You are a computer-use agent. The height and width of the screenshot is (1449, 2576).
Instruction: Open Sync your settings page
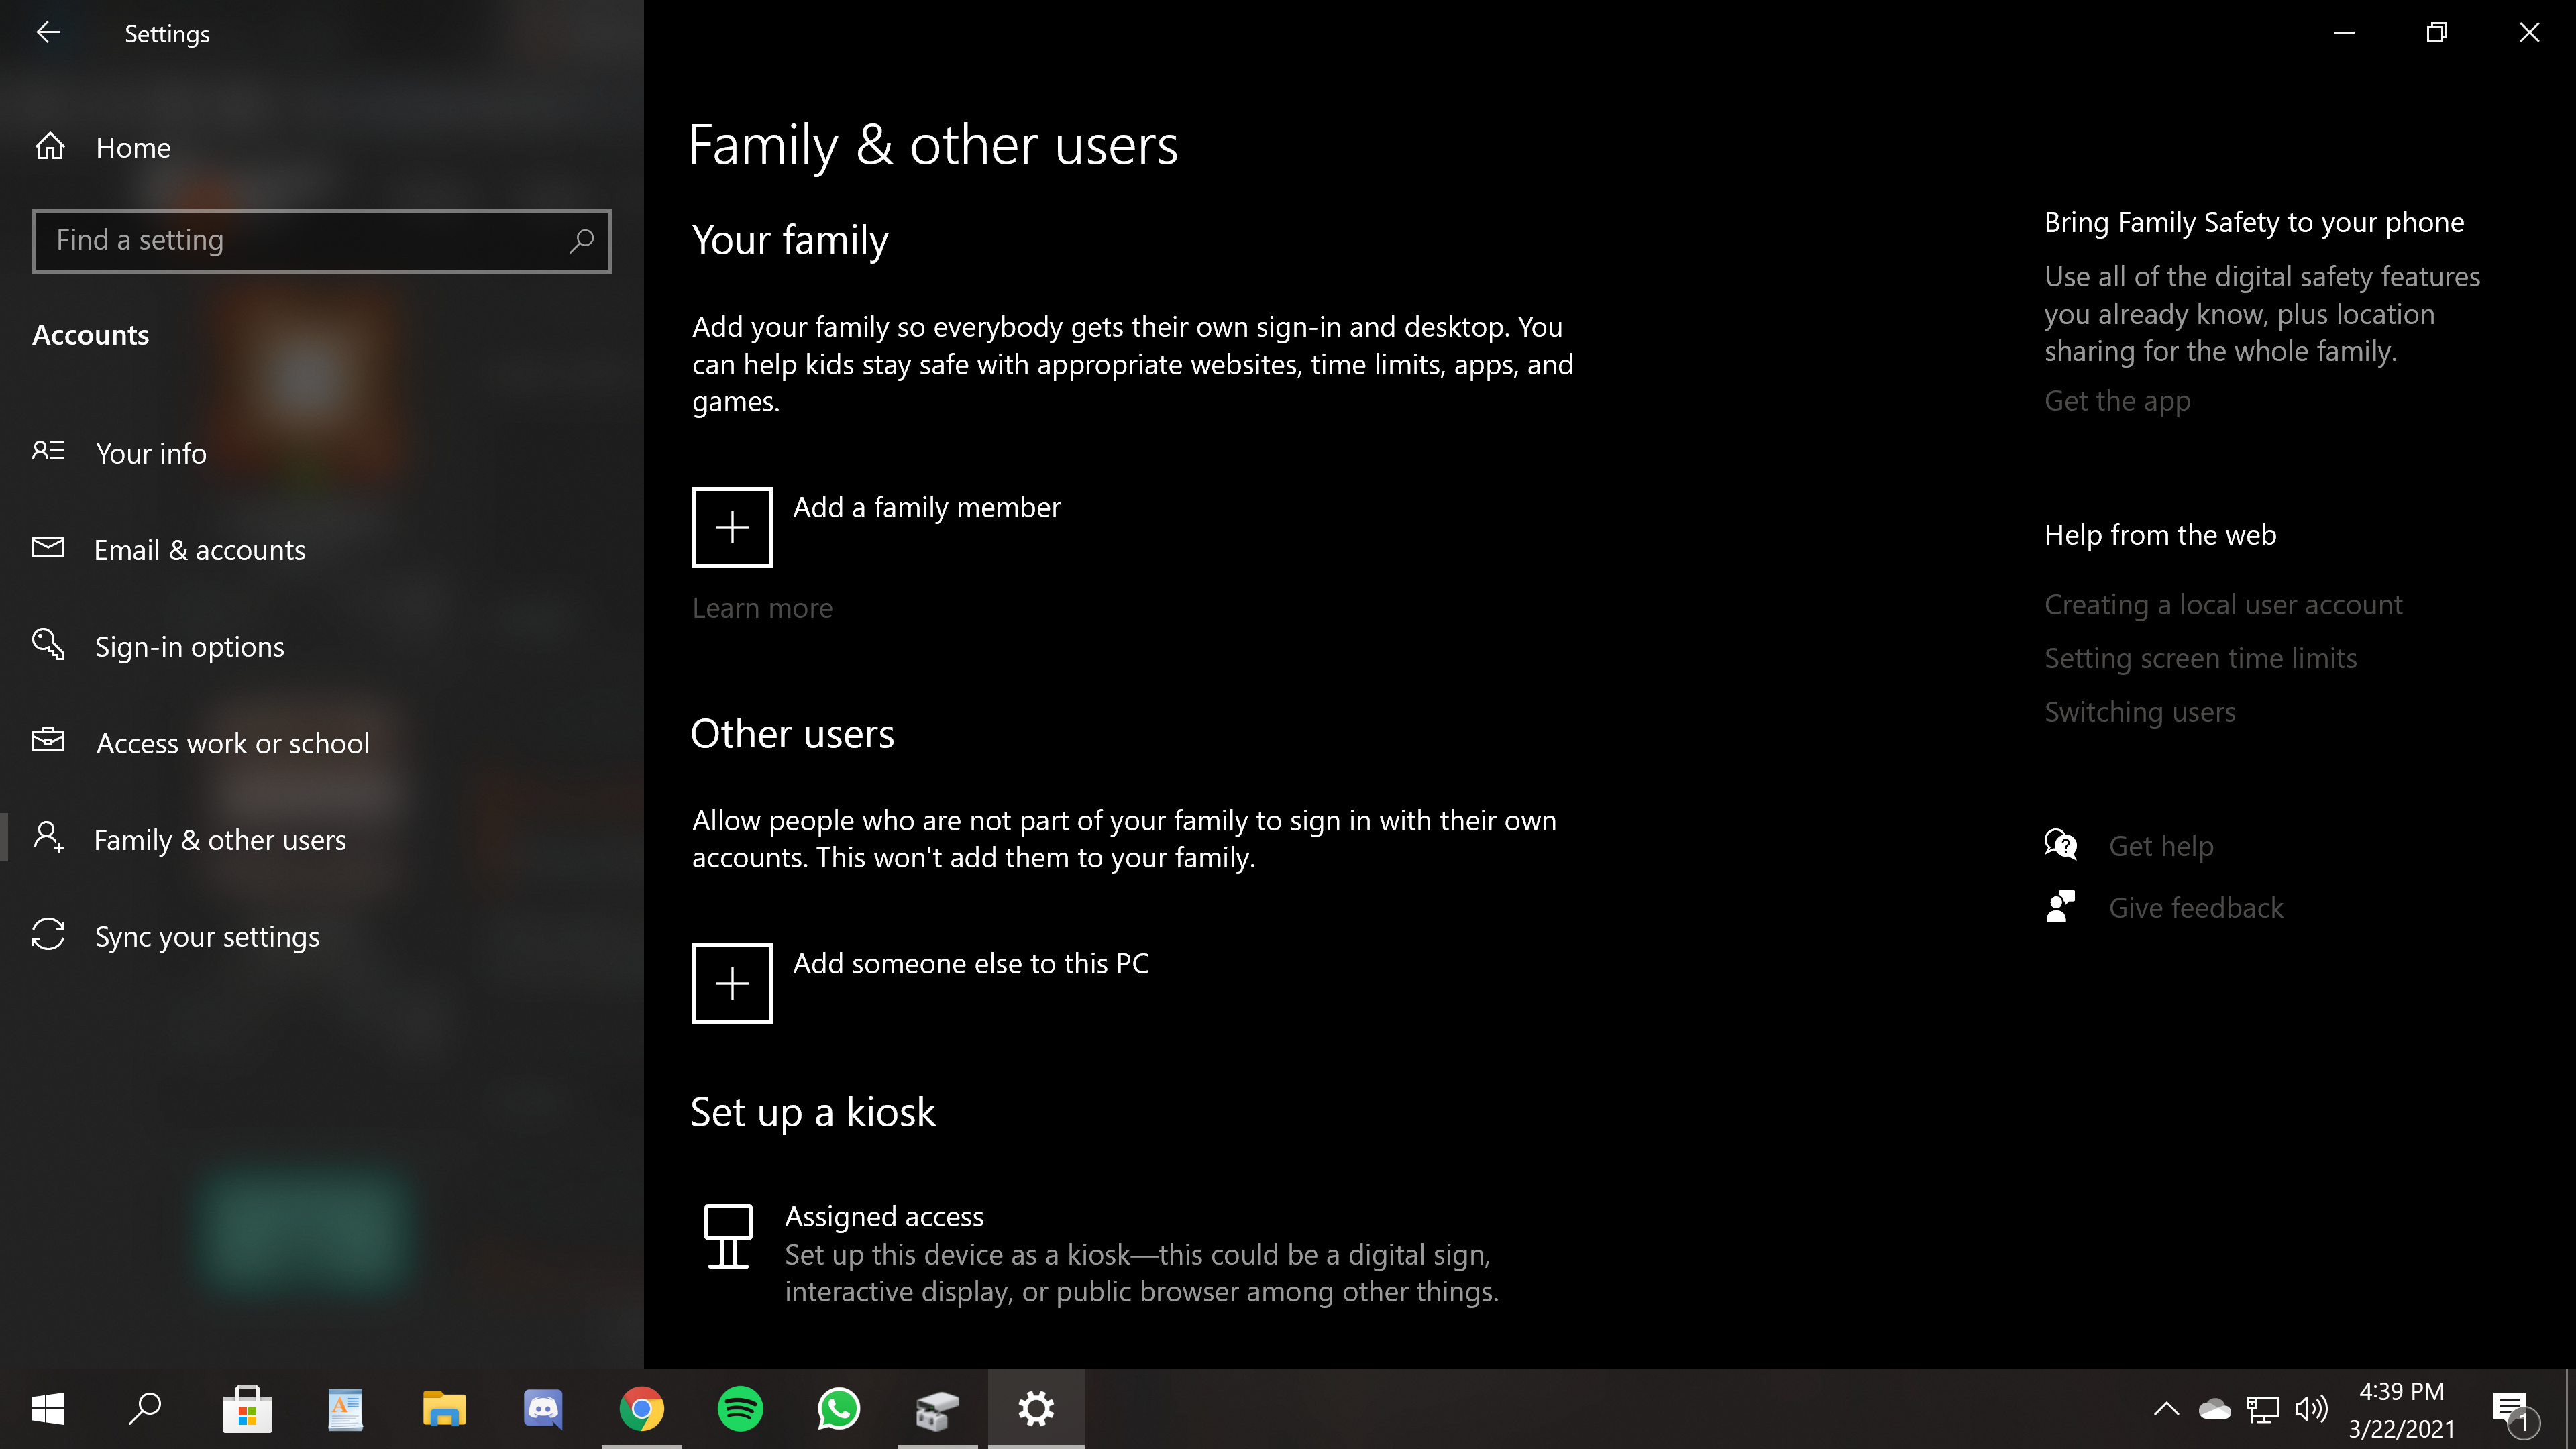(207, 937)
